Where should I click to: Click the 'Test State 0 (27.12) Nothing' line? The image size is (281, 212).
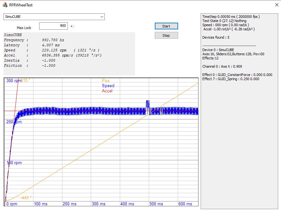coord(224,21)
